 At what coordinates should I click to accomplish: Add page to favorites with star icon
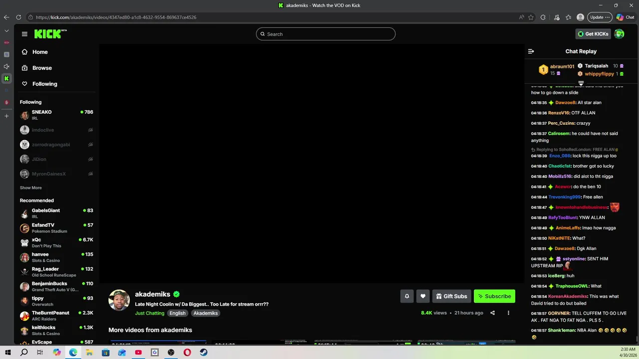[531, 17]
